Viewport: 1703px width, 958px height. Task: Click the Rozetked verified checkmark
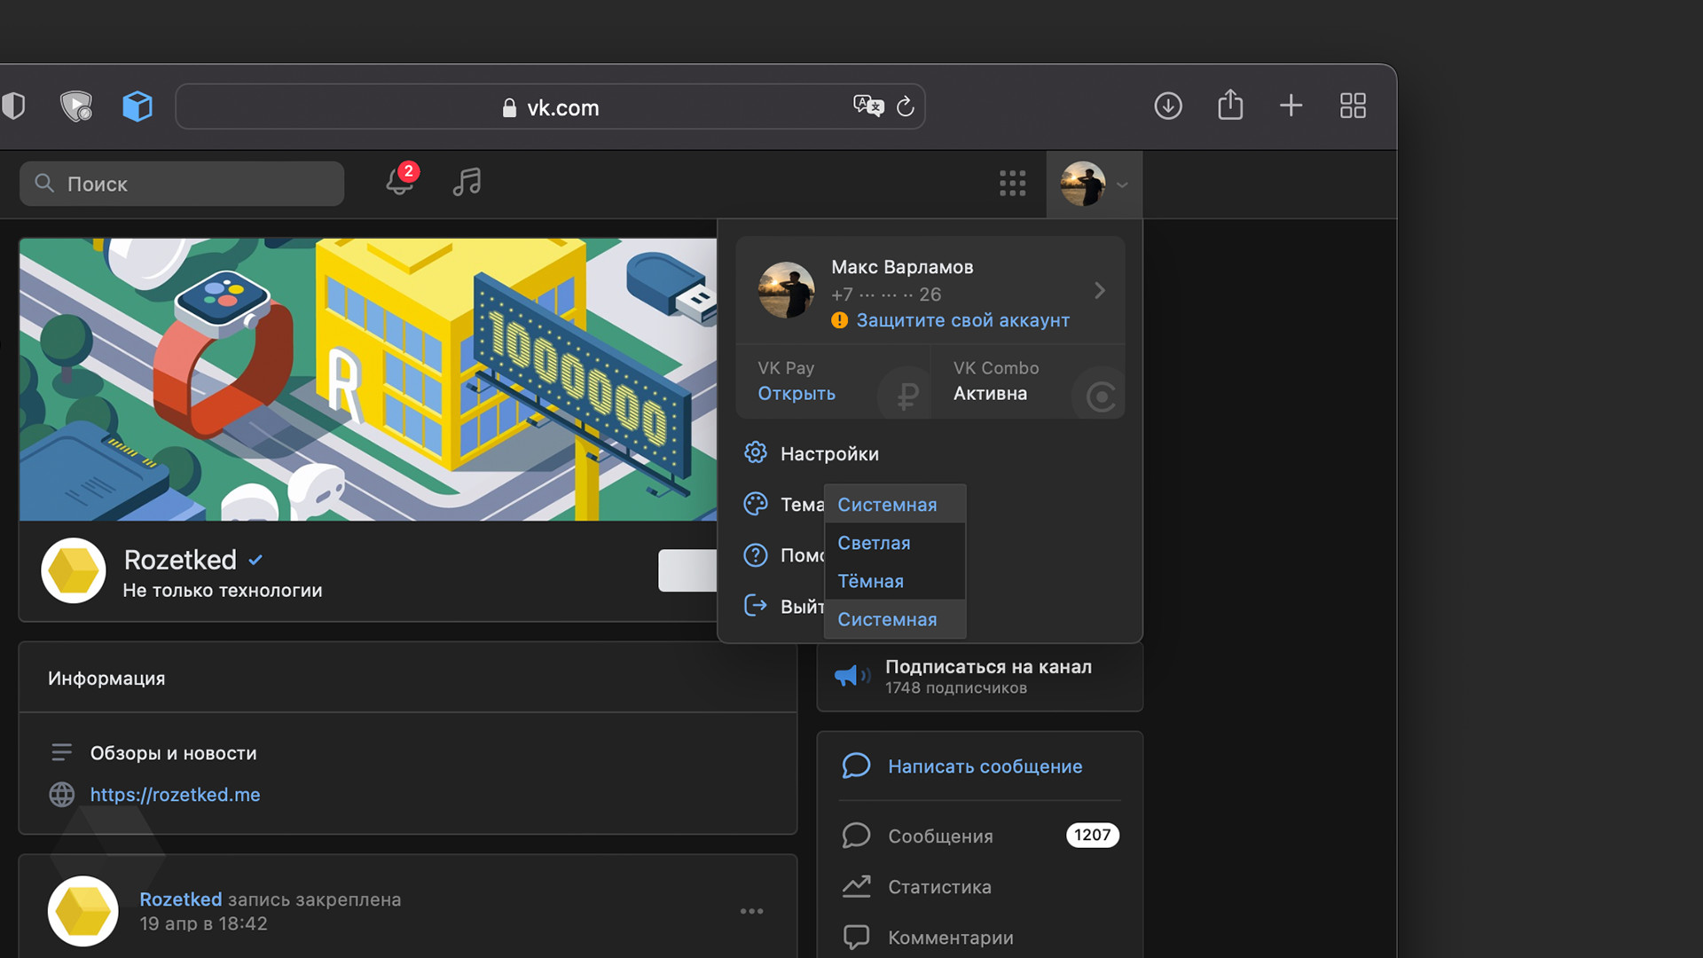point(255,560)
